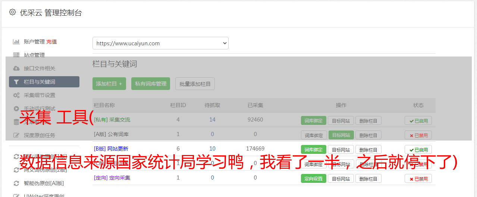Viewport: 477px width, 197px height.
Task: Click 定向设置 in the 定向采集 row
Action: coord(314,178)
